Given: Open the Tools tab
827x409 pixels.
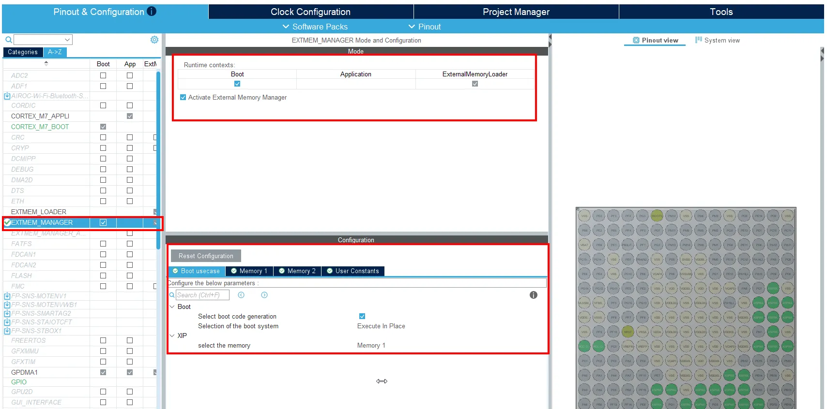Looking at the screenshot, I should [x=721, y=12].
